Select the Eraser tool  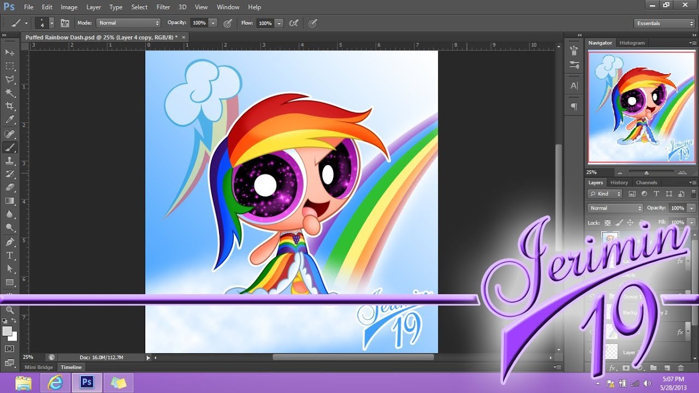point(10,188)
